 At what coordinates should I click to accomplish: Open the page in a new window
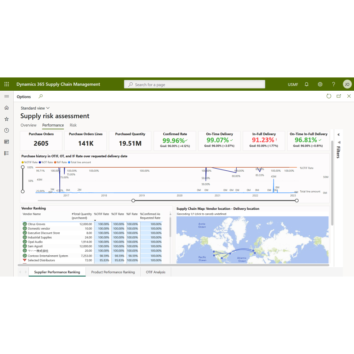click(x=339, y=96)
